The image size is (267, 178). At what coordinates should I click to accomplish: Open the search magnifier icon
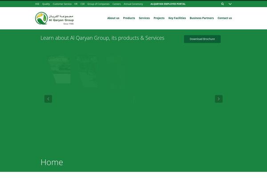click(222, 4)
